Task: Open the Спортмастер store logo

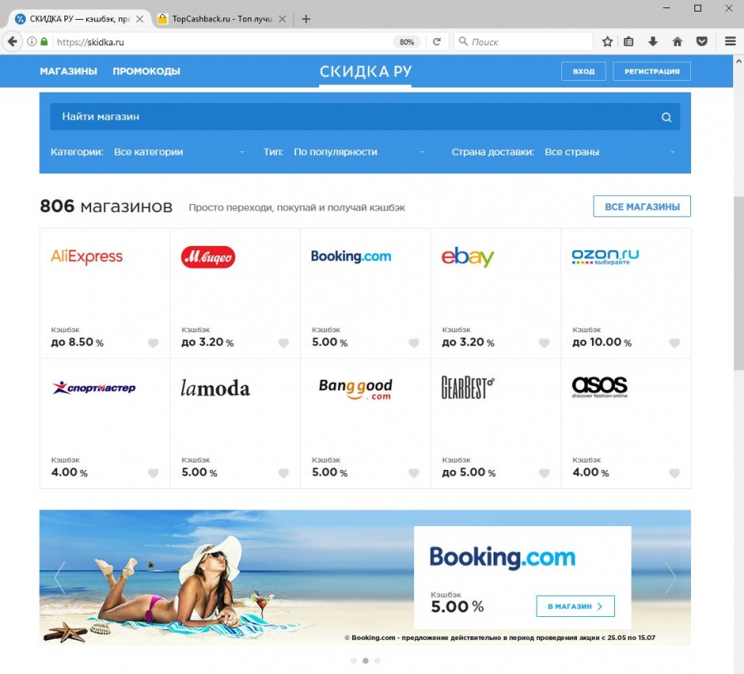Action: tap(94, 387)
